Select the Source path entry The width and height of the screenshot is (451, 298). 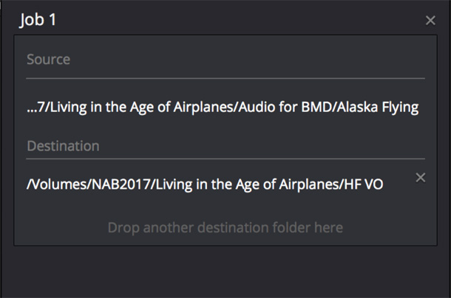[x=222, y=108]
